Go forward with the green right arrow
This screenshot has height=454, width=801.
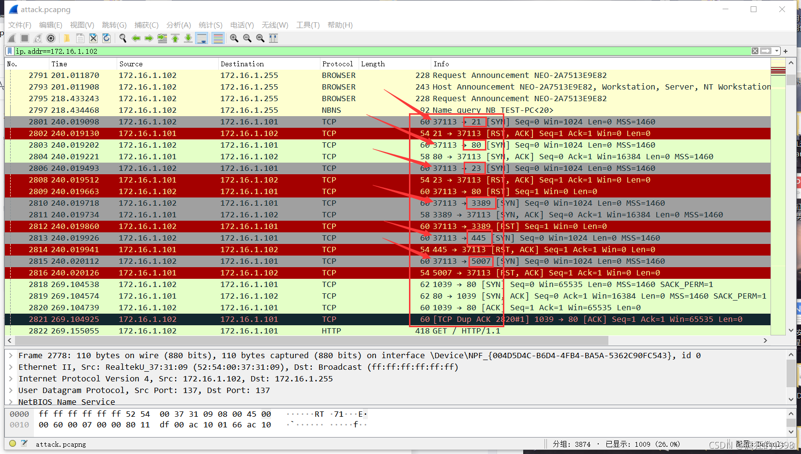point(149,38)
